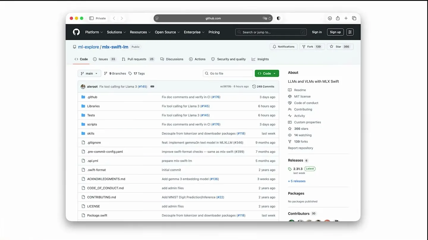The image size is (428, 240).
Task: Click the file icon beside LICENSE
Action: [x=83, y=206]
